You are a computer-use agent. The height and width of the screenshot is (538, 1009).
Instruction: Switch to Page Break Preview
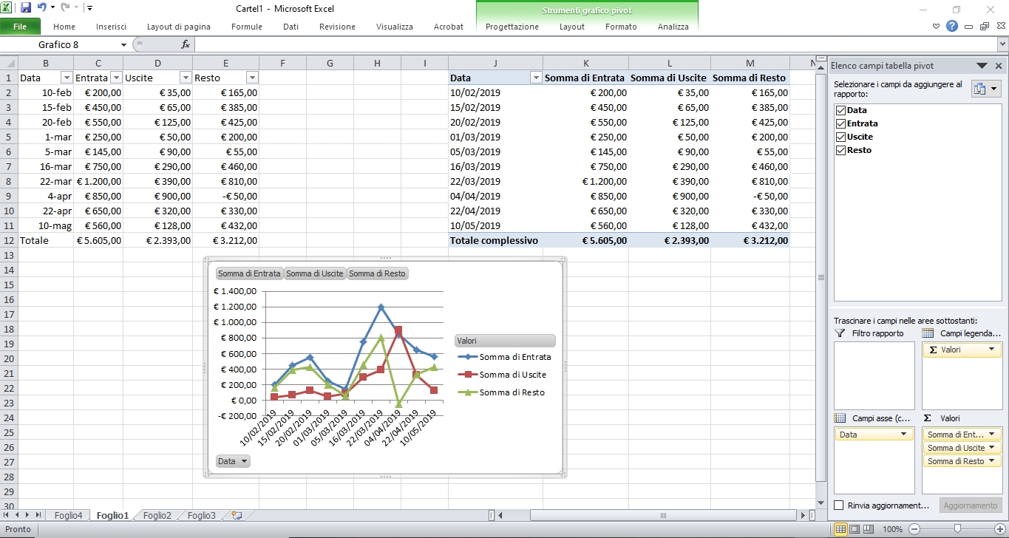(869, 529)
